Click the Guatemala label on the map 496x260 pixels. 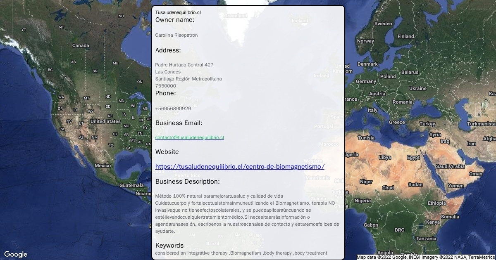point(131,185)
